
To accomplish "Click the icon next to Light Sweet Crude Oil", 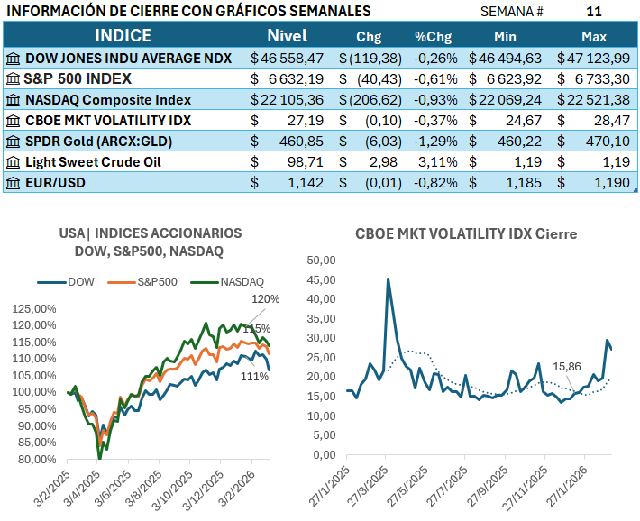I will [13, 162].
